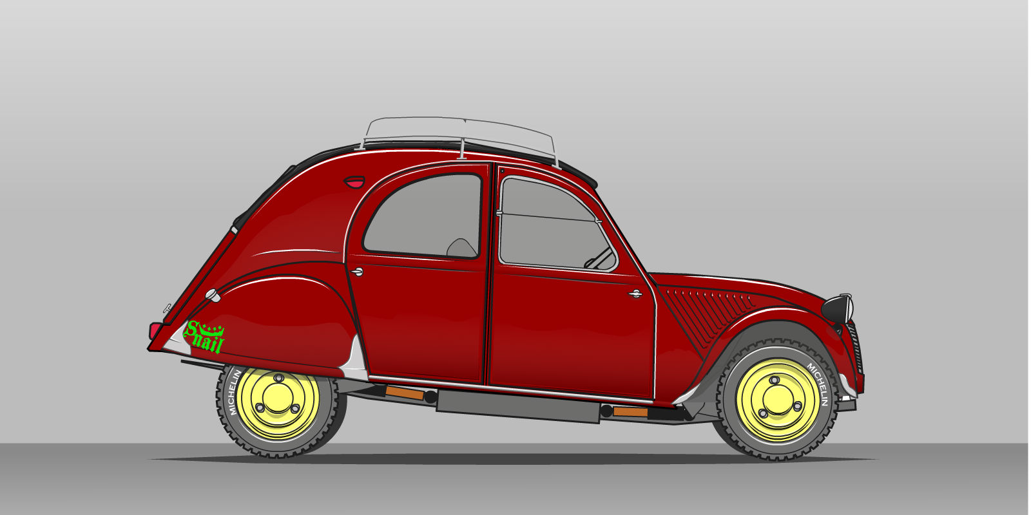
Task: Click the front door handle
Action: [x=635, y=294]
